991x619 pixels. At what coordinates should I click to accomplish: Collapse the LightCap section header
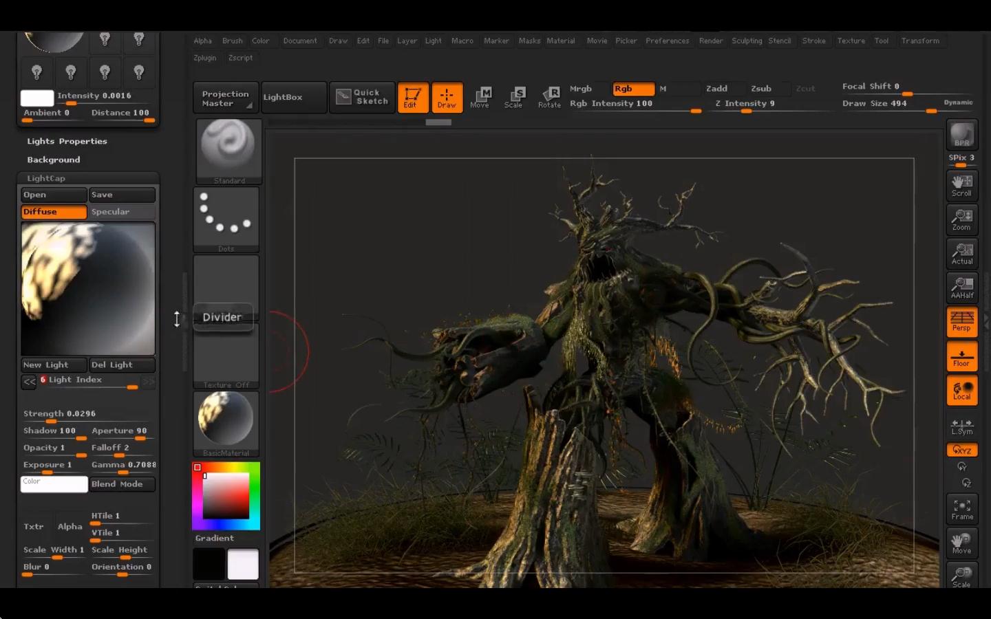pyautogui.click(x=46, y=178)
